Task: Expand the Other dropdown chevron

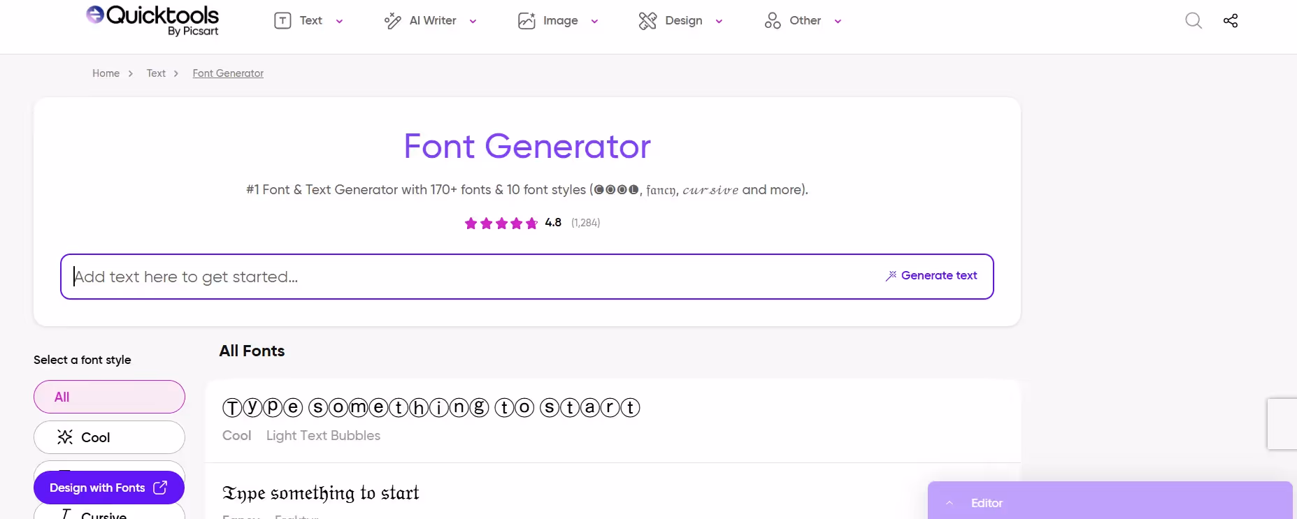Action: pos(838,22)
